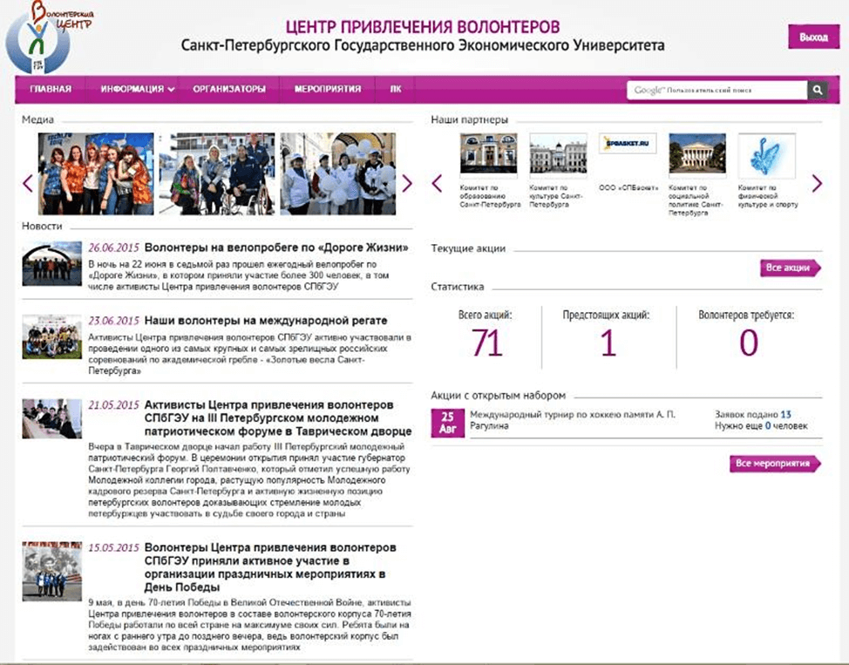This screenshot has width=849, height=665.
Task: Open news thumbnail dated 23.06.2015
Action: (52, 336)
